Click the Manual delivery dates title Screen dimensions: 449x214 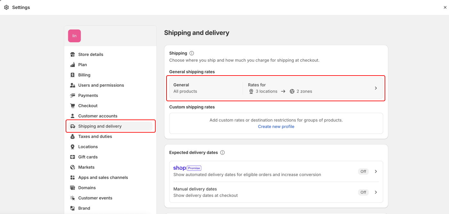tap(195, 189)
